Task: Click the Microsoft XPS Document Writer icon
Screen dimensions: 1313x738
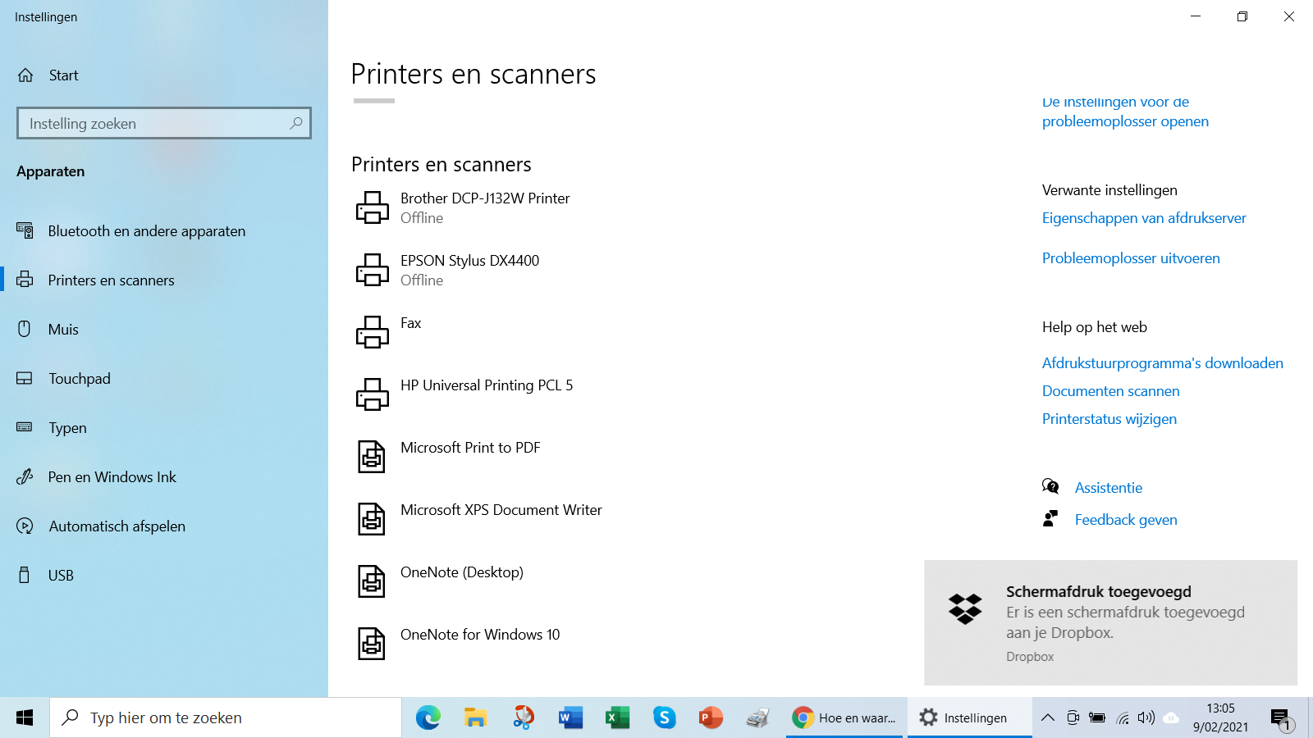Action: (x=372, y=519)
